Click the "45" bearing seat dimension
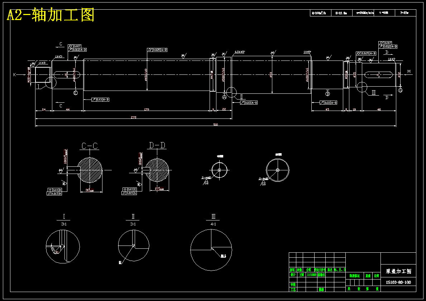The width and height of the screenshot is (426, 301). [327, 110]
